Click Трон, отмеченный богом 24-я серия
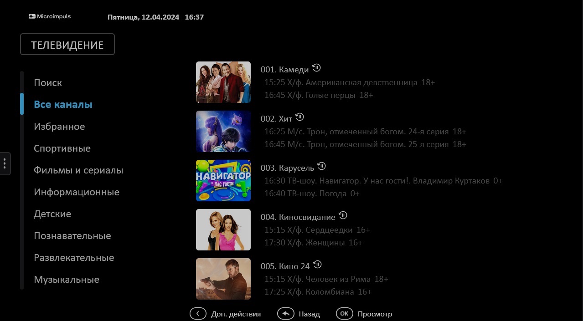Viewport: 583px width, 321px height. pyautogui.click(x=365, y=132)
